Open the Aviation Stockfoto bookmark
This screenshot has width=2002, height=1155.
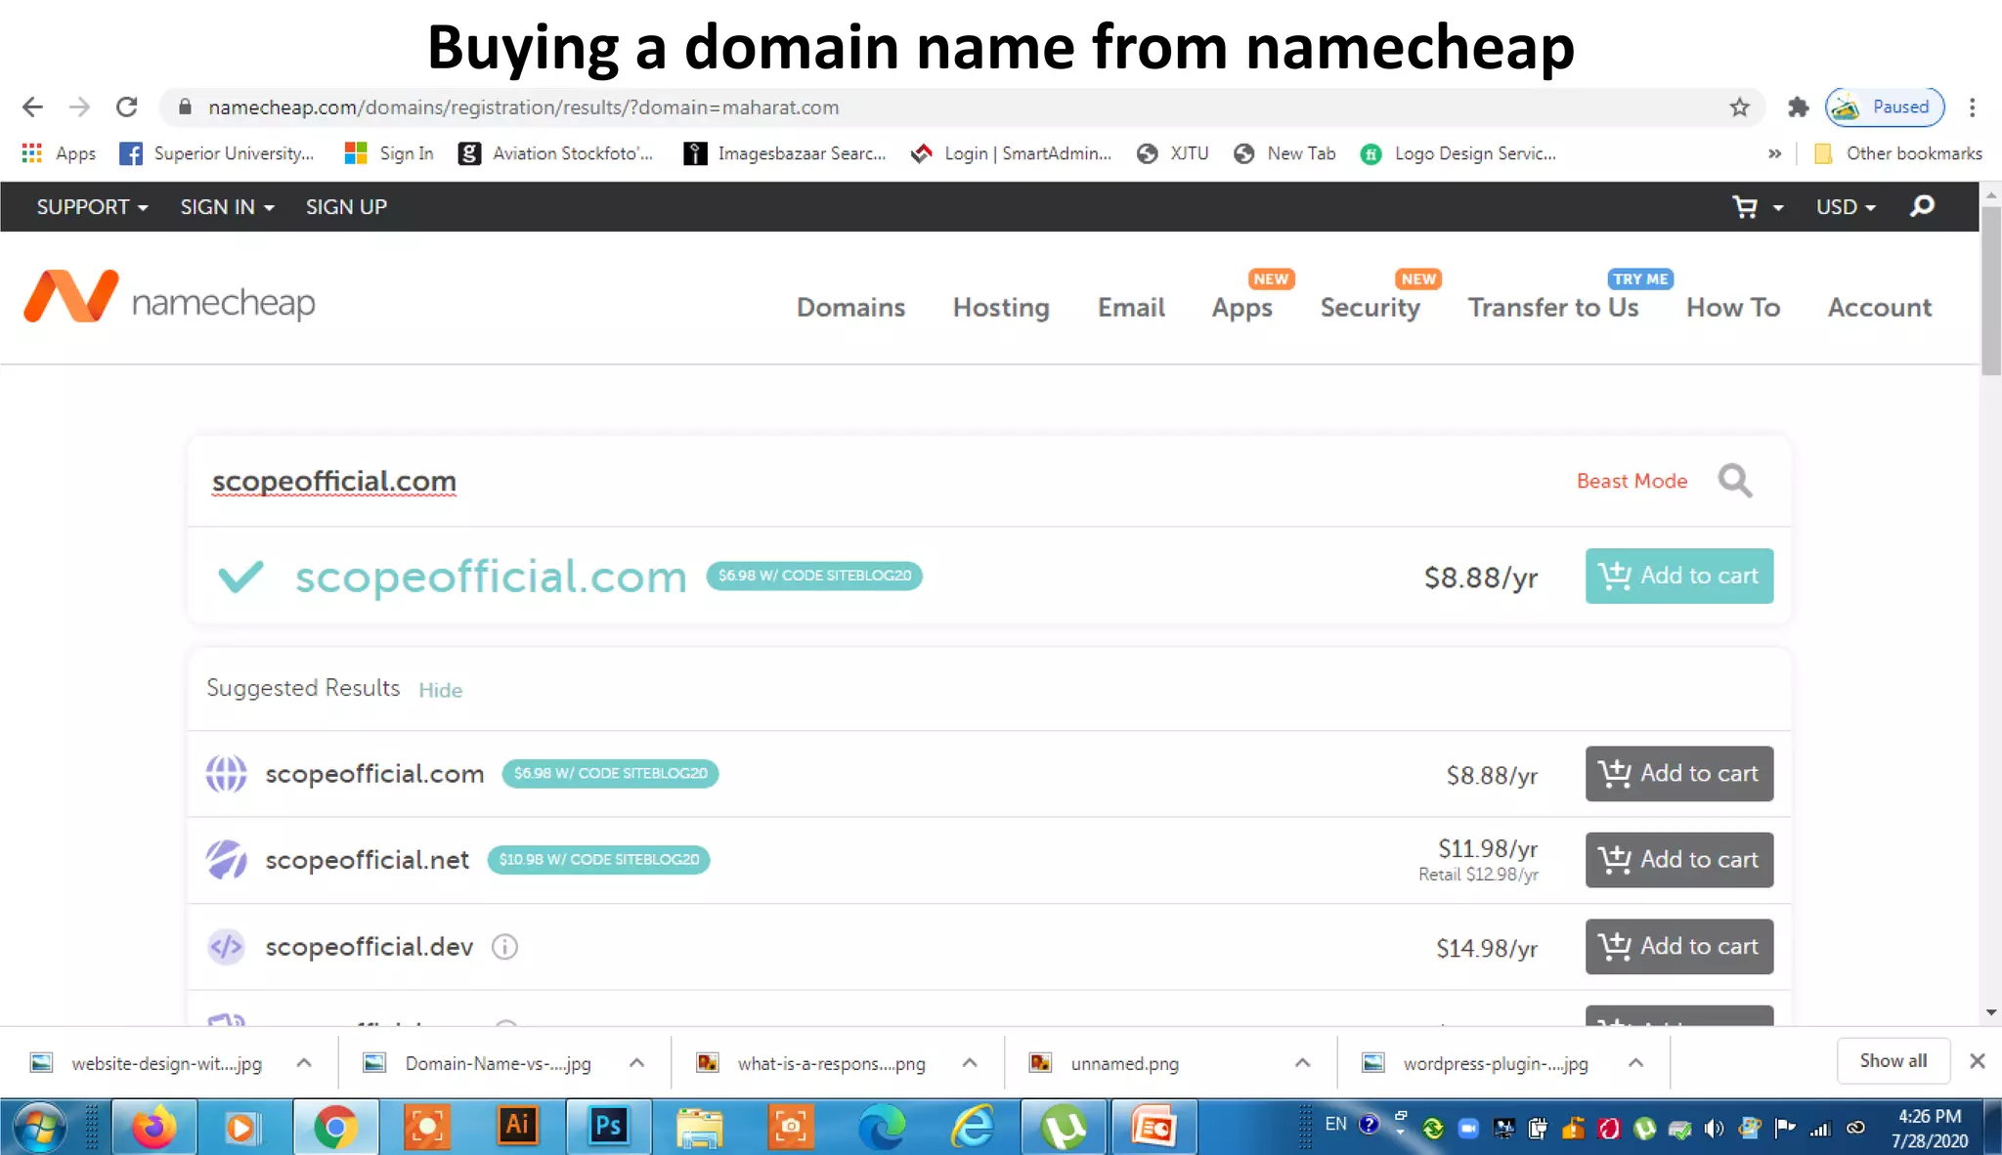(x=555, y=153)
